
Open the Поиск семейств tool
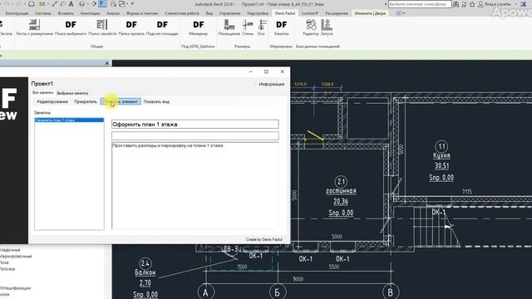point(102,27)
